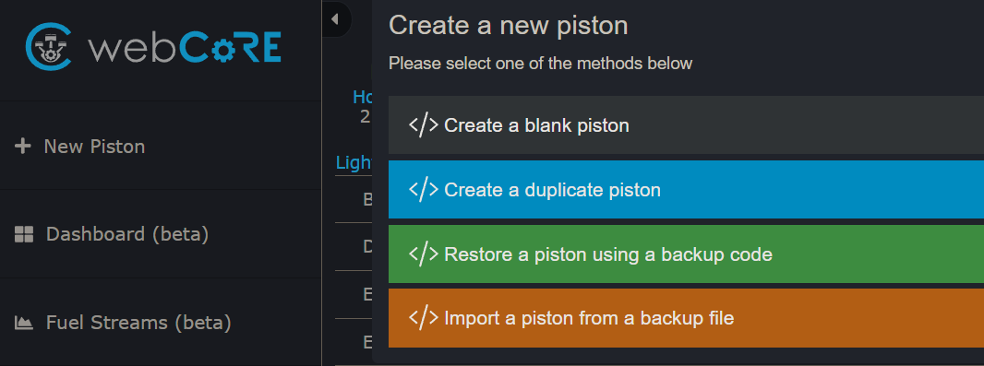Choose Restore a piston using a backup code

point(686,254)
